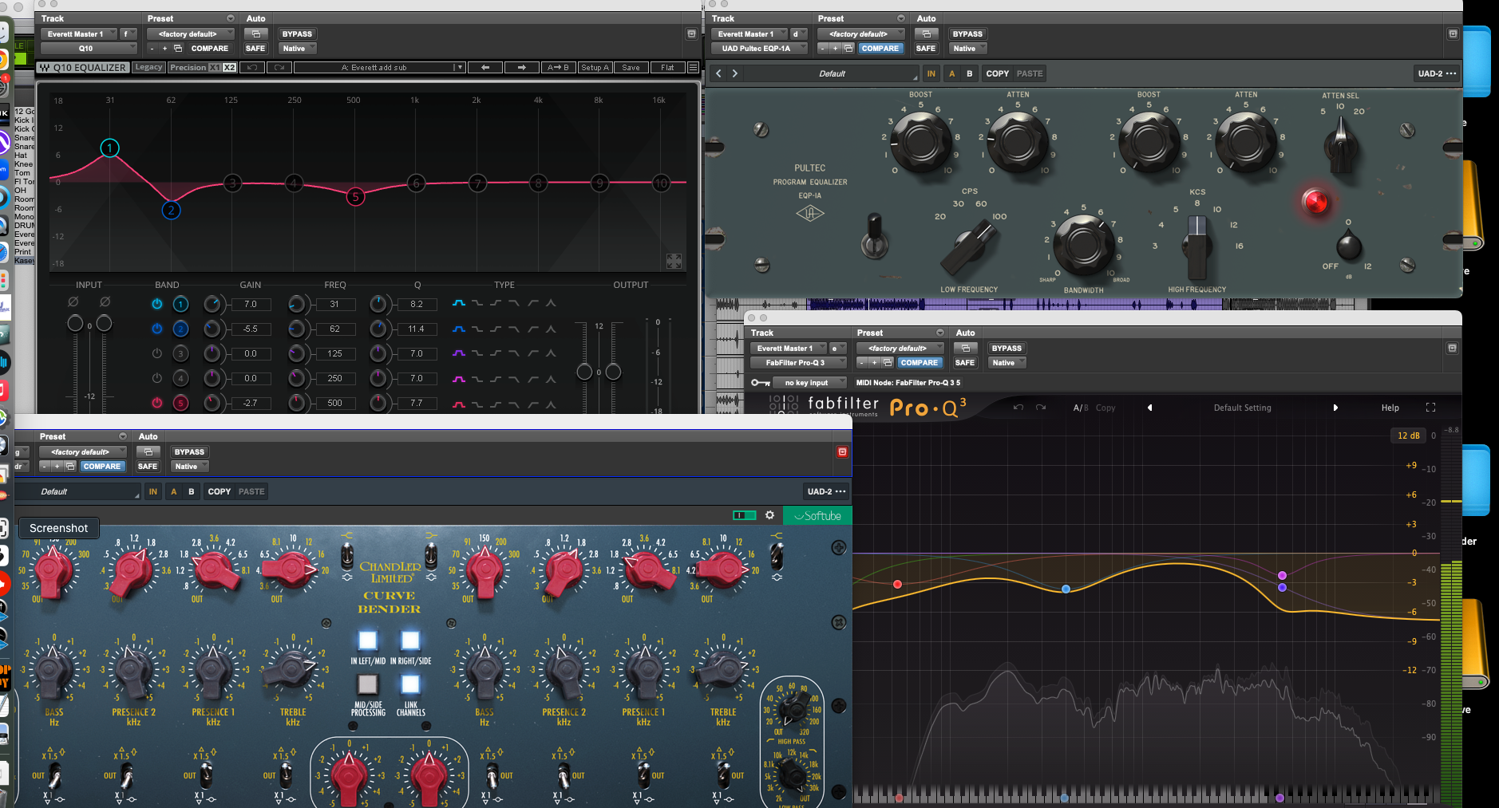Open Everett Master 1 track dropdown in Q10
The height and width of the screenshot is (808, 1499).
pos(78,34)
